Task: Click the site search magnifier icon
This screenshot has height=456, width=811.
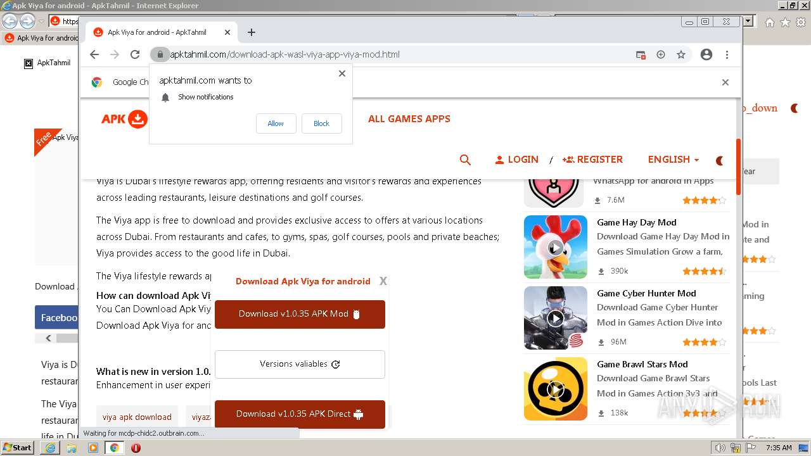Action: pyautogui.click(x=465, y=160)
